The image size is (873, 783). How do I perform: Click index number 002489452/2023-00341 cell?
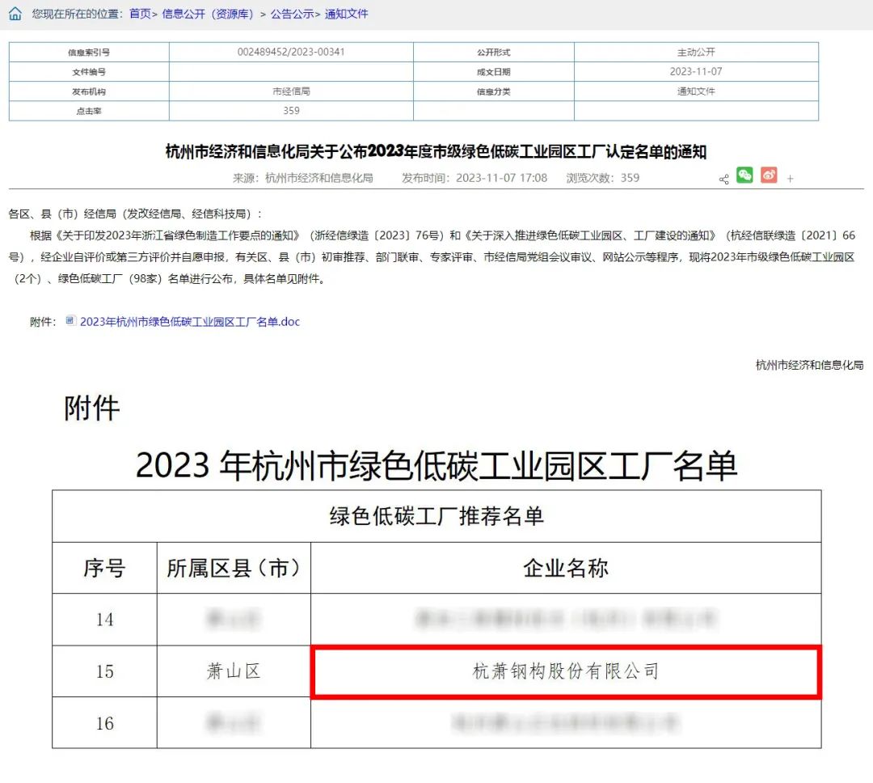tap(291, 52)
